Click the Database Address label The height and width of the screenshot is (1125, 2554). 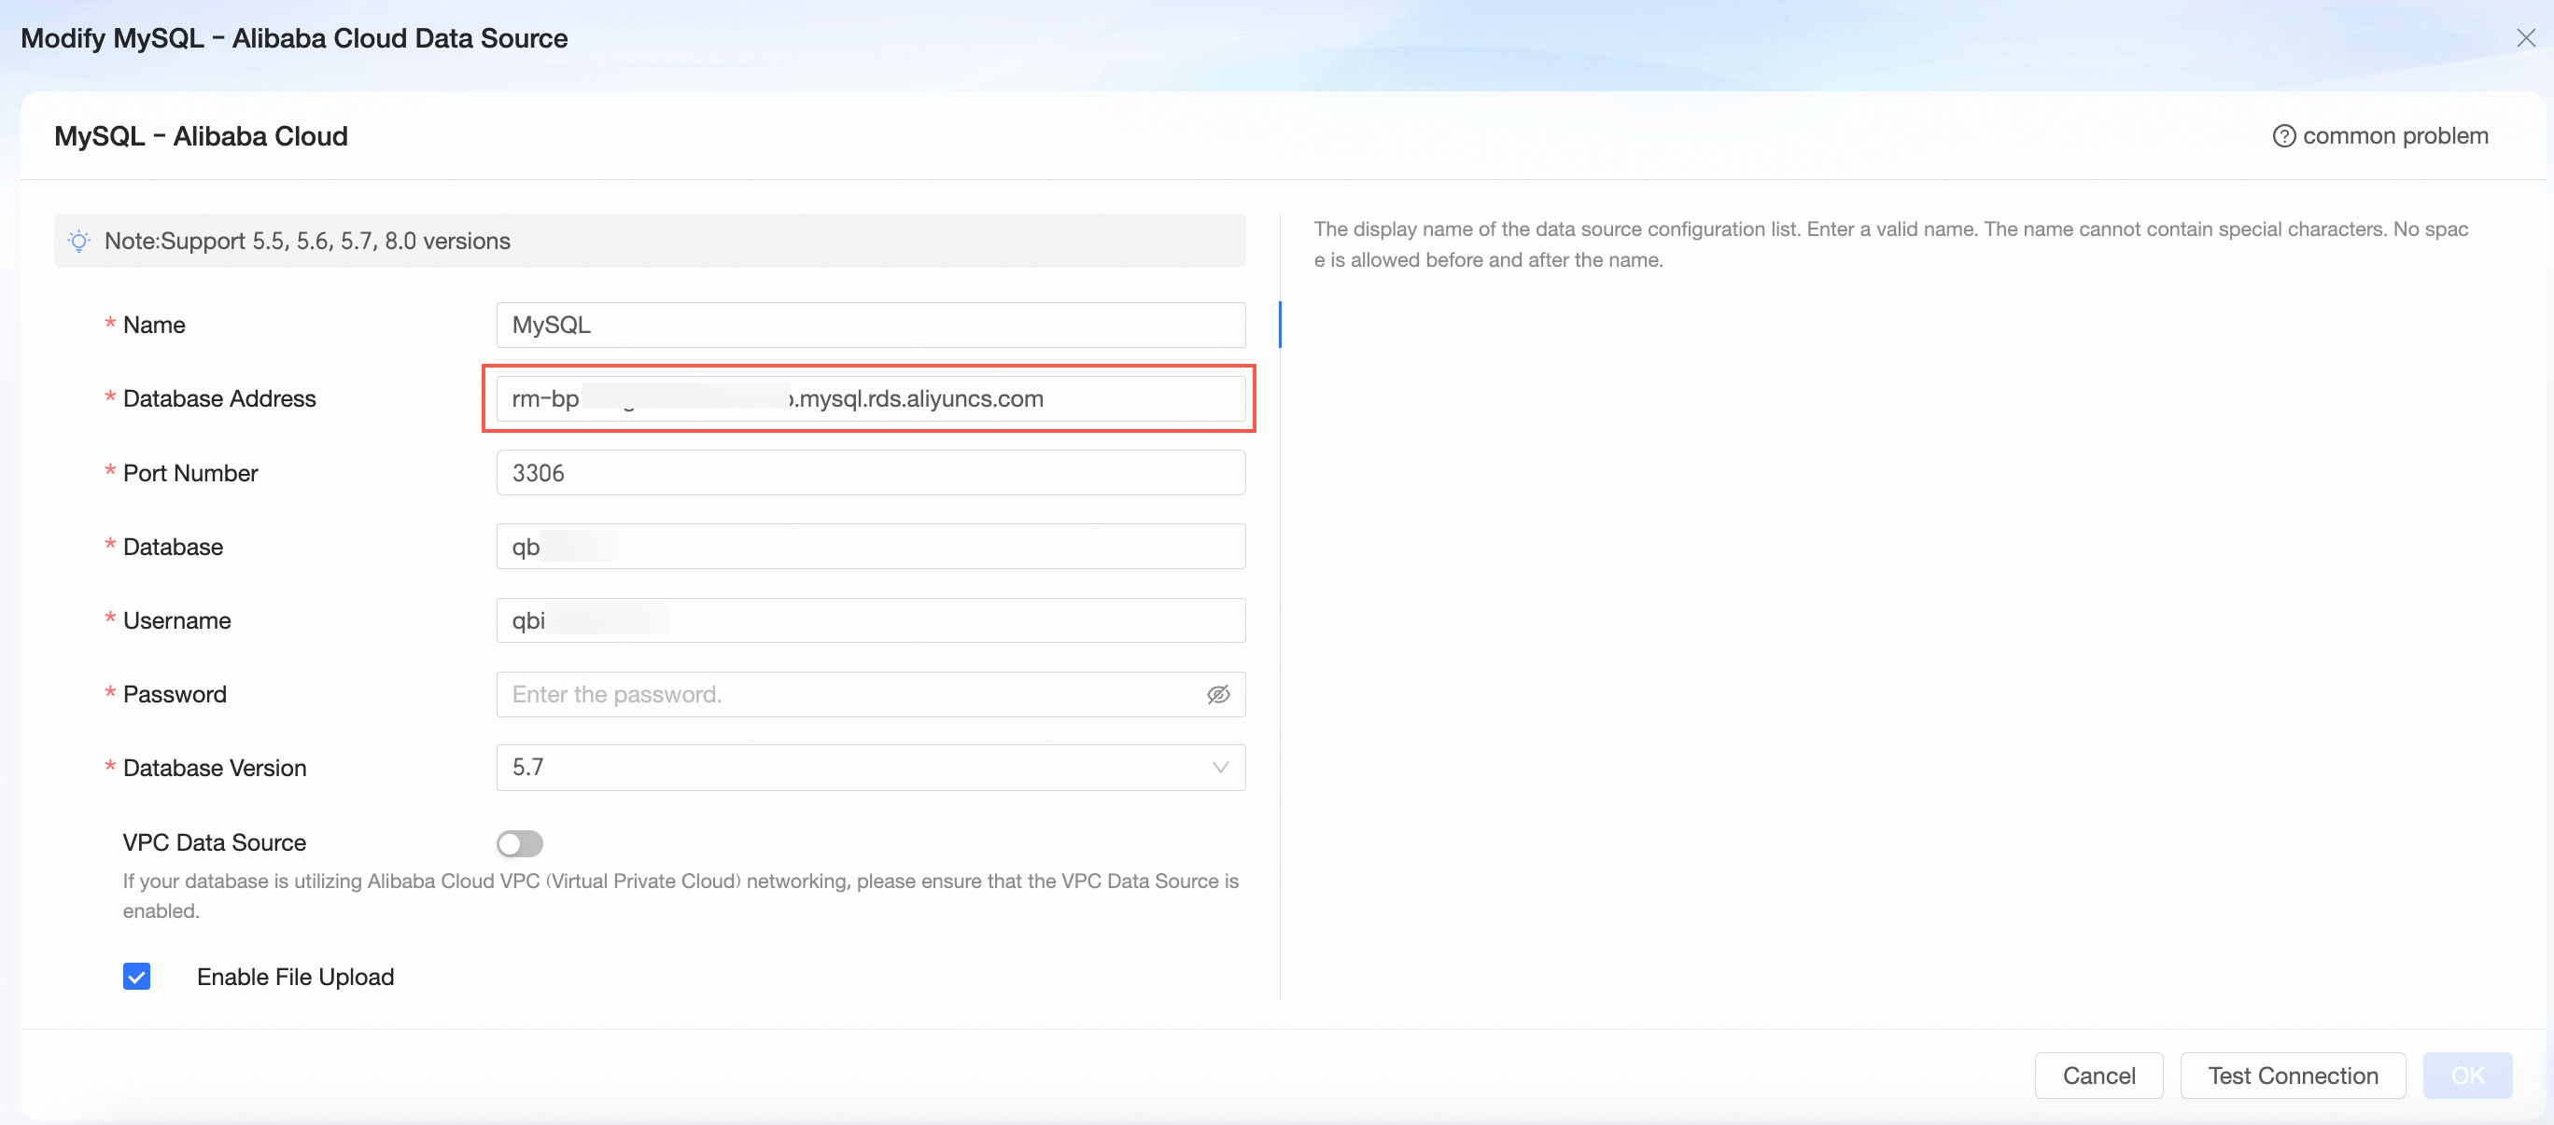coord(219,398)
